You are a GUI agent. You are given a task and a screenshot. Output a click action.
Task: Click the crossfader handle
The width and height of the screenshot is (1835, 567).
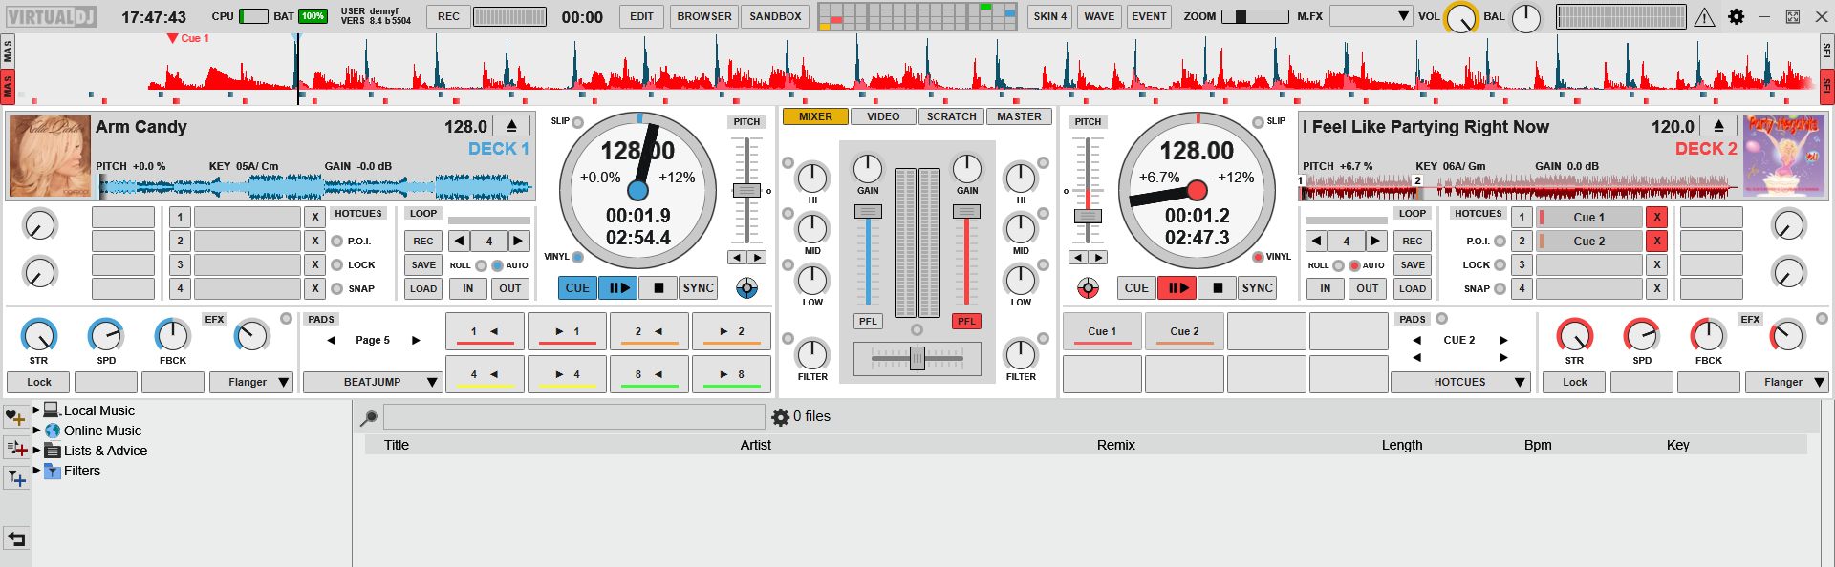[x=917, y=358]
